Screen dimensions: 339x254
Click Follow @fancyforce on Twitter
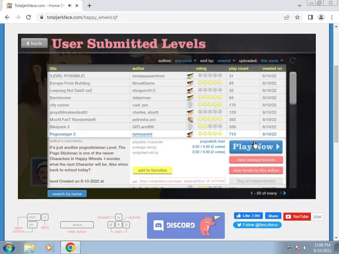[x=257, y=225]
